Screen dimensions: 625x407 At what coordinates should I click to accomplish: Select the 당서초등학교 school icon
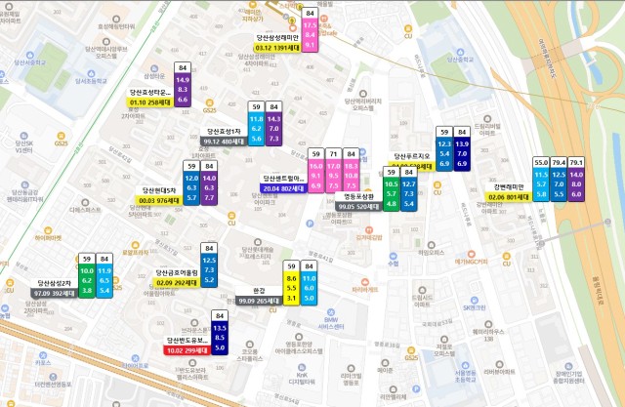[x=91, y=73]
